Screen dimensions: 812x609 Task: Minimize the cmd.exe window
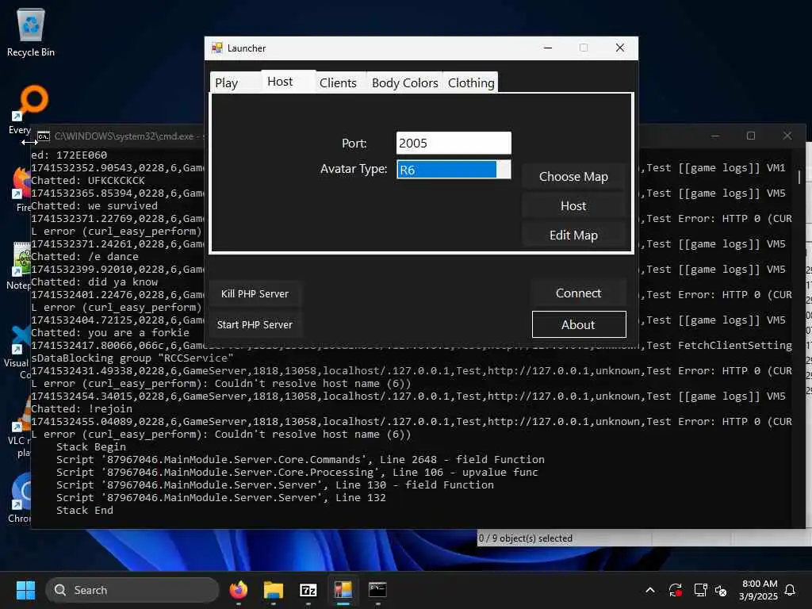point(714,136)
